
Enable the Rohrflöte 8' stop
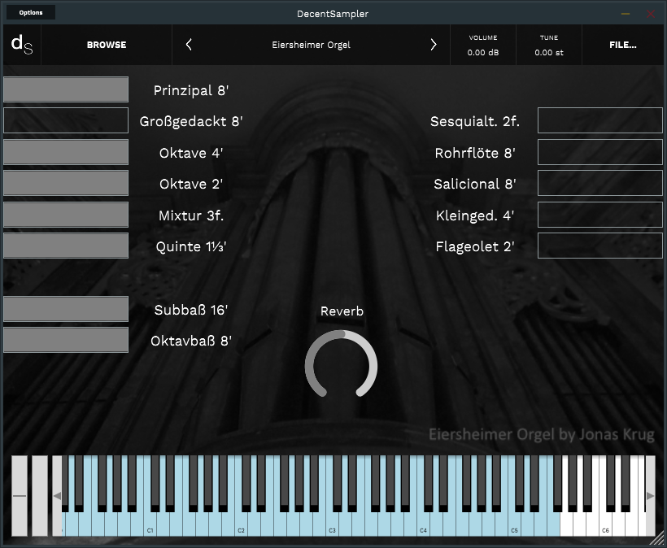point(600,152)
